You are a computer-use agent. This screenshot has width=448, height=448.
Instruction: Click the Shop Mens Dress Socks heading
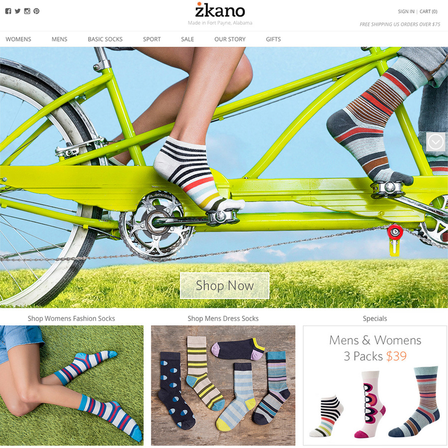tap(223, 318)
